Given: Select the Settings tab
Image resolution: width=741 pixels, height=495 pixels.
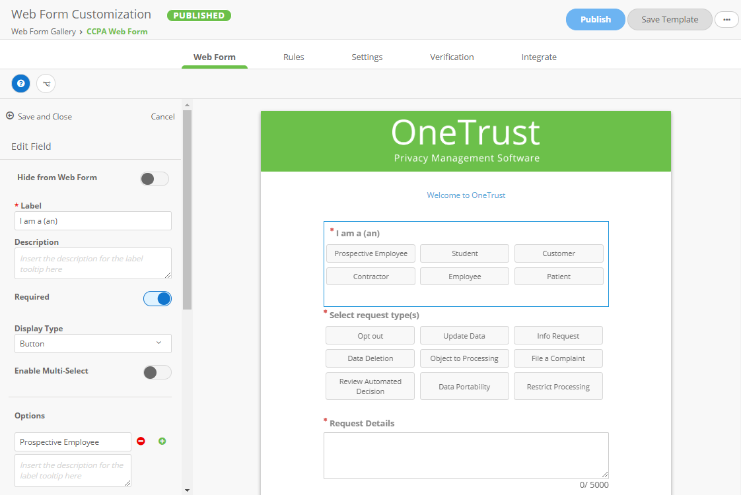Looking at the screenshot, I should tap(367, 57).
